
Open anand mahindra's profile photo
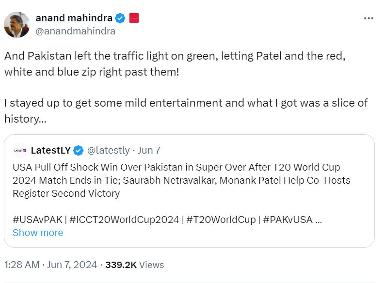[17, 25]
